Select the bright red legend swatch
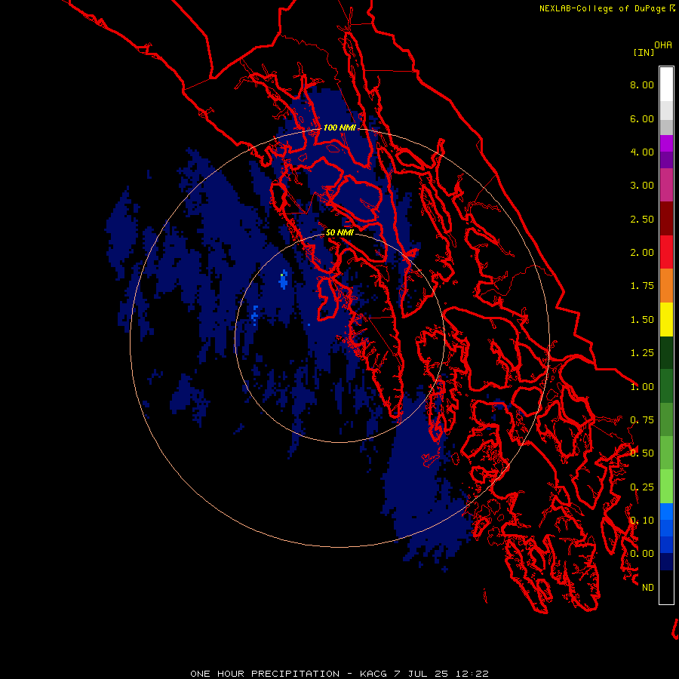 click(666, 252)
